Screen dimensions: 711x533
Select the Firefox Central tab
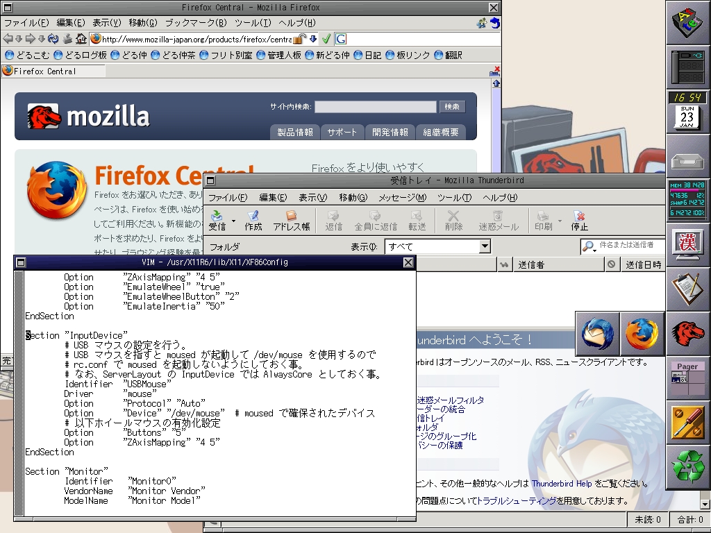(x=52, y=71)
